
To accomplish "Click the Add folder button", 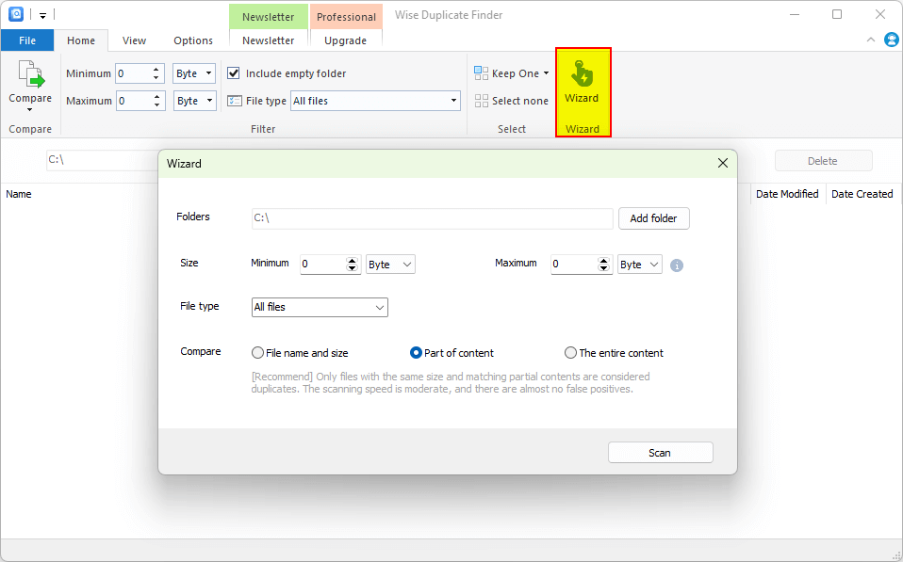I will pyautogui.click(x=653, y=218).
